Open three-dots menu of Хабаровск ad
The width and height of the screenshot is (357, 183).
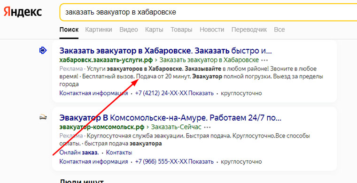264,61
